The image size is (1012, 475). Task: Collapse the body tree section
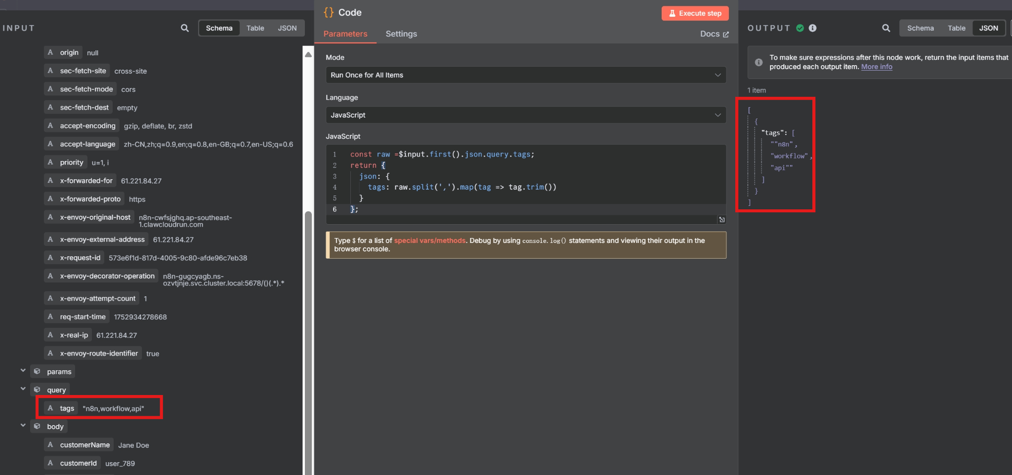[x=23, y=426]
